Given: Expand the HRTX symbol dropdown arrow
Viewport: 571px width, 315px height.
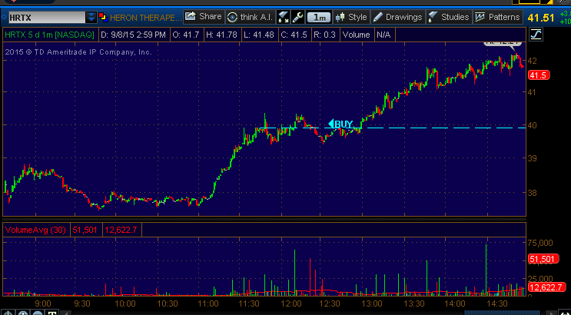Looking at the screenshot, I should 91,16.
